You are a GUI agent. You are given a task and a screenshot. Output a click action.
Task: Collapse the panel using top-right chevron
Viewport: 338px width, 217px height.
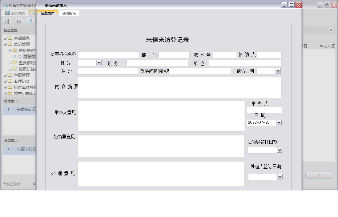(331, 30)
